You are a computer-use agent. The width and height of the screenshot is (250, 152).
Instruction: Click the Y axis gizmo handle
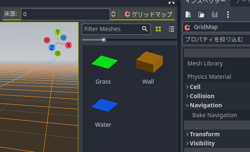[x=58, y=32]
